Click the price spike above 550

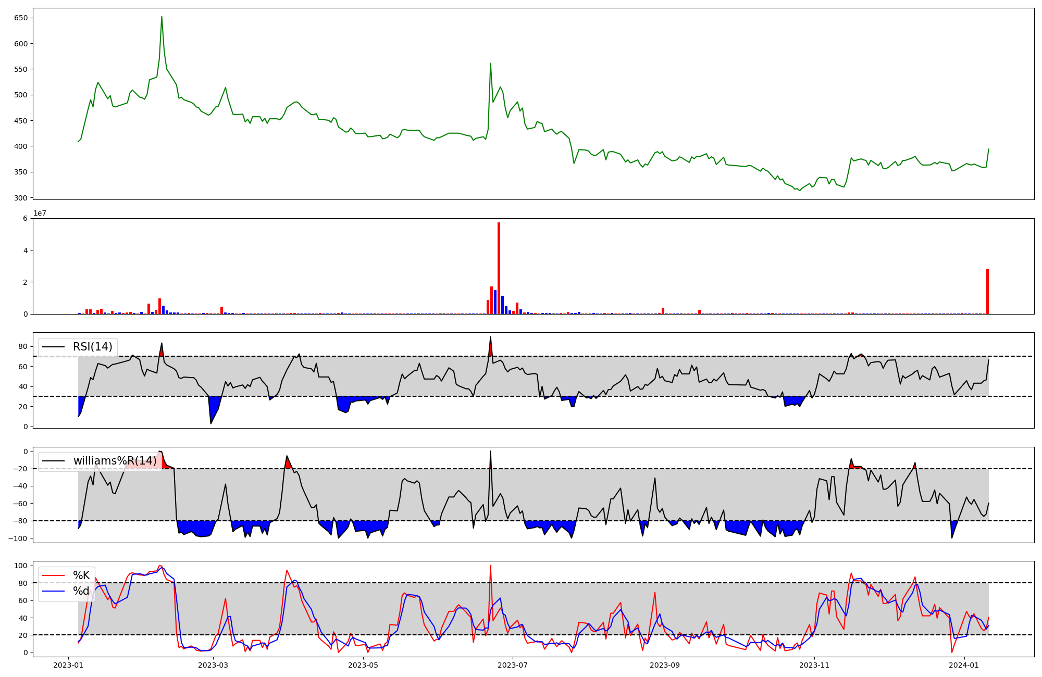490,64
